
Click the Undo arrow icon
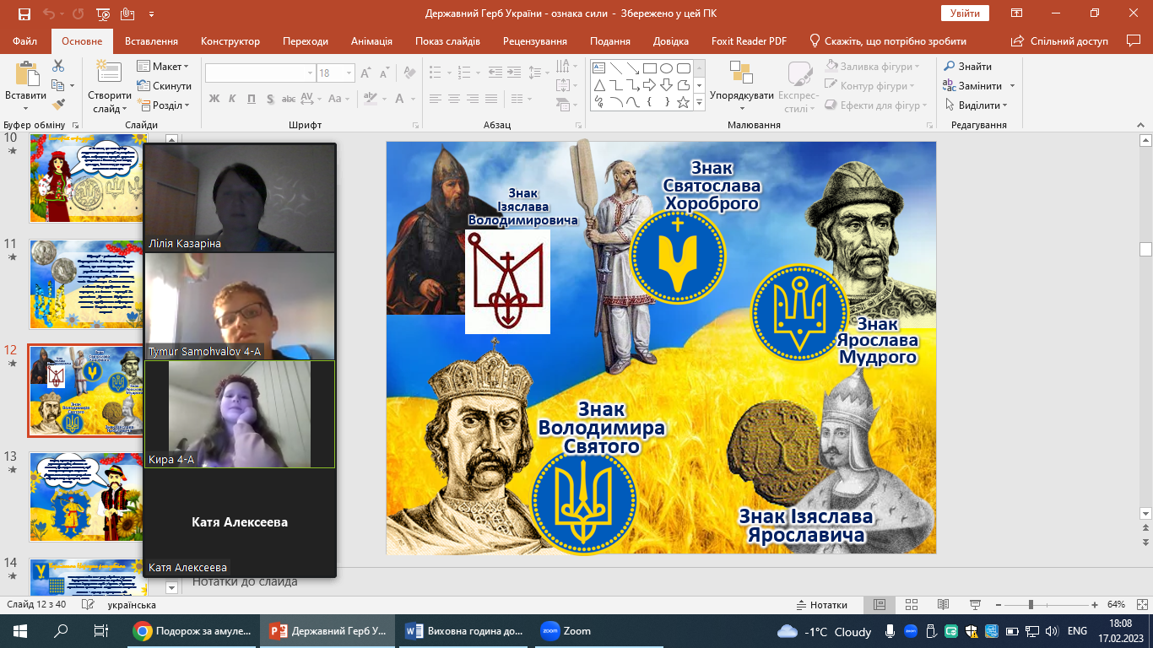point(49,14)
